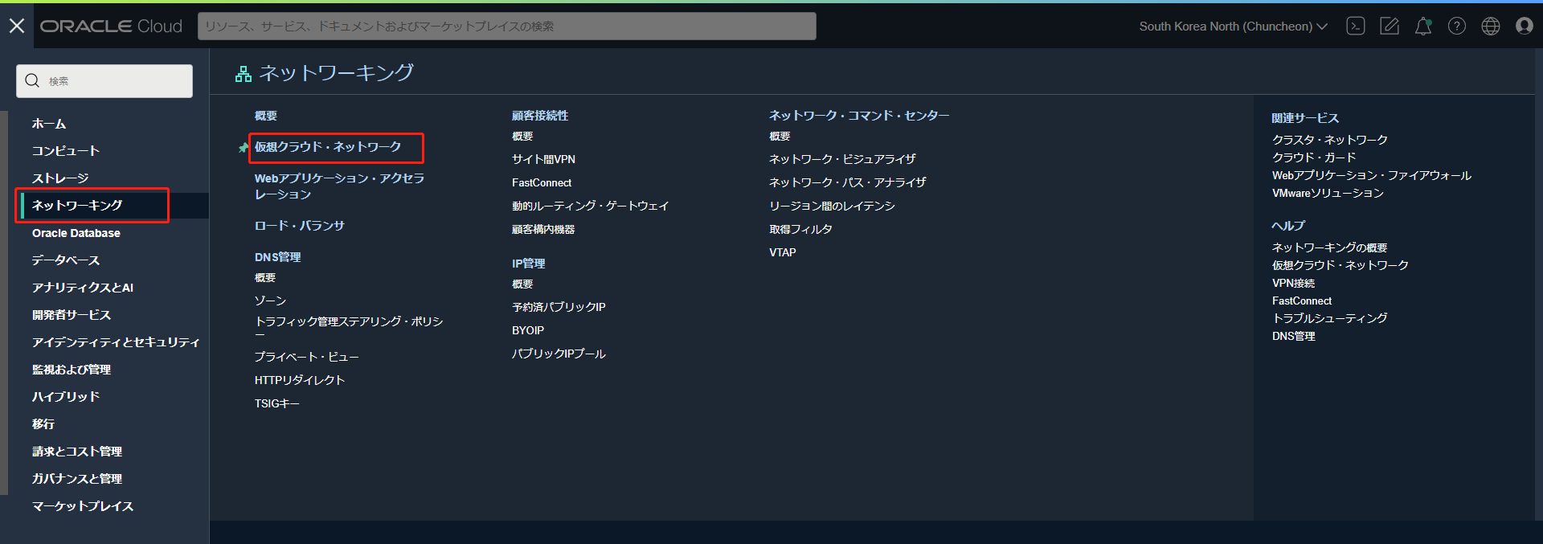Open Cloud Shell developer tools icon
This screenshot has height=544, width=1543.
tap(1356, 27)
